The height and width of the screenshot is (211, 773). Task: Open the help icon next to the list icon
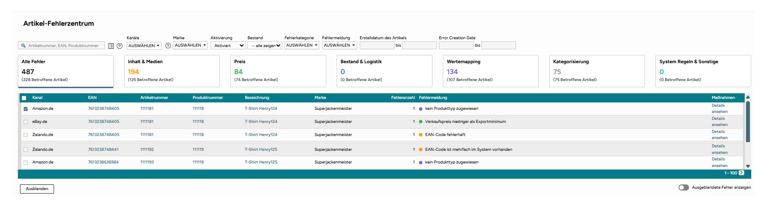pos(119,46)
